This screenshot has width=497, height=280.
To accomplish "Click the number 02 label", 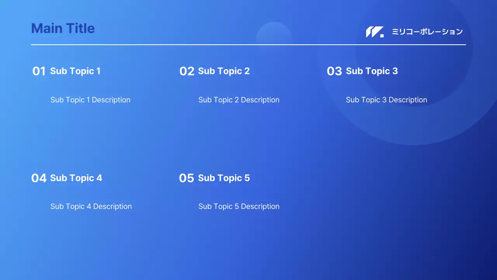I will pyautogui.click(x=187, y=71).
